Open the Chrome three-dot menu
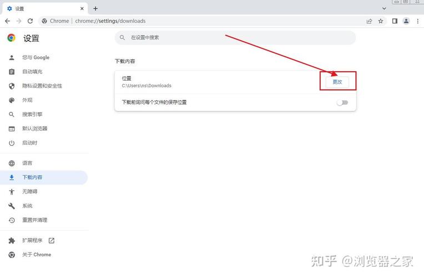Image resolution: width=424 pixels, height=278 pixels. (418, 21)
